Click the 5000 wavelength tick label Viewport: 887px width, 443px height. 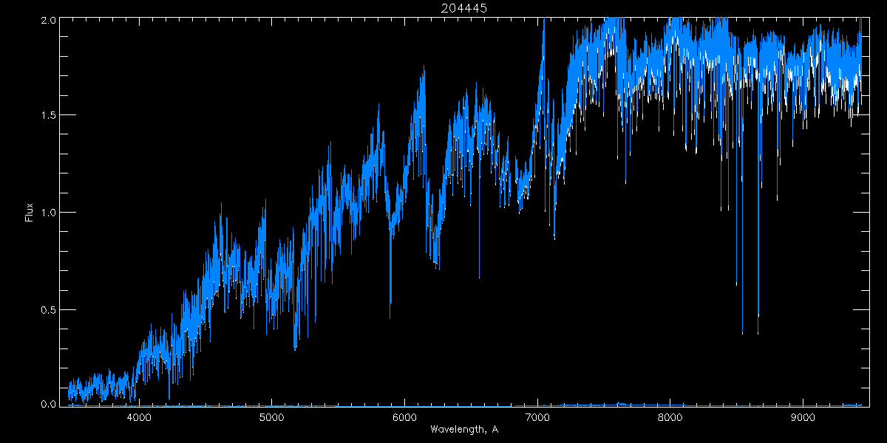click(272, 417)
